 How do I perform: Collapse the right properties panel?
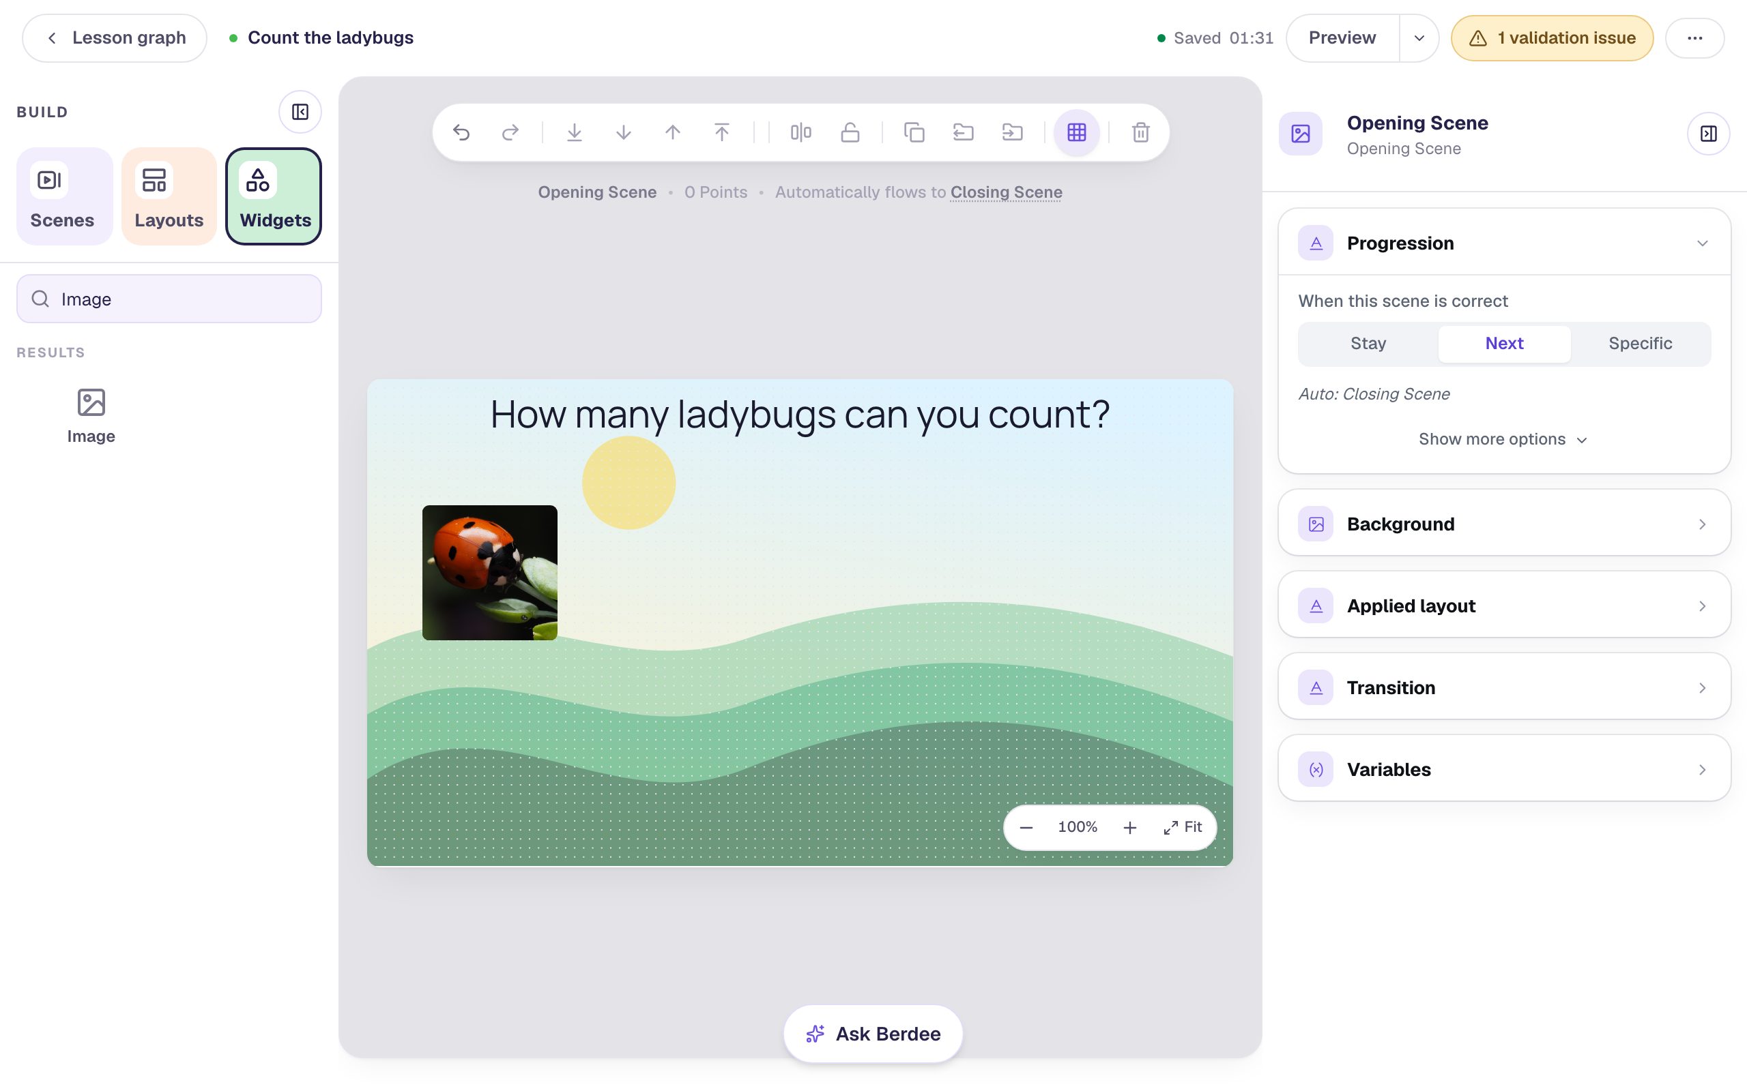1708,134
